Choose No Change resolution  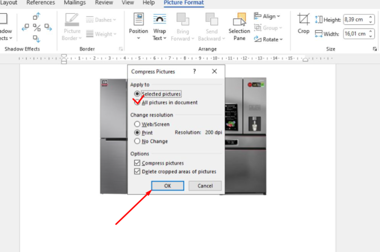(x=151, y=141)
